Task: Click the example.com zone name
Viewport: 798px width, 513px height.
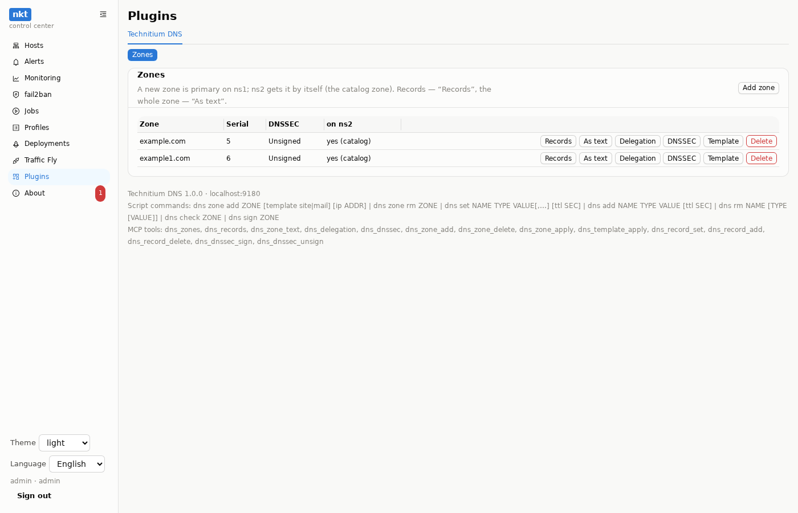Action: click(162, 141)
